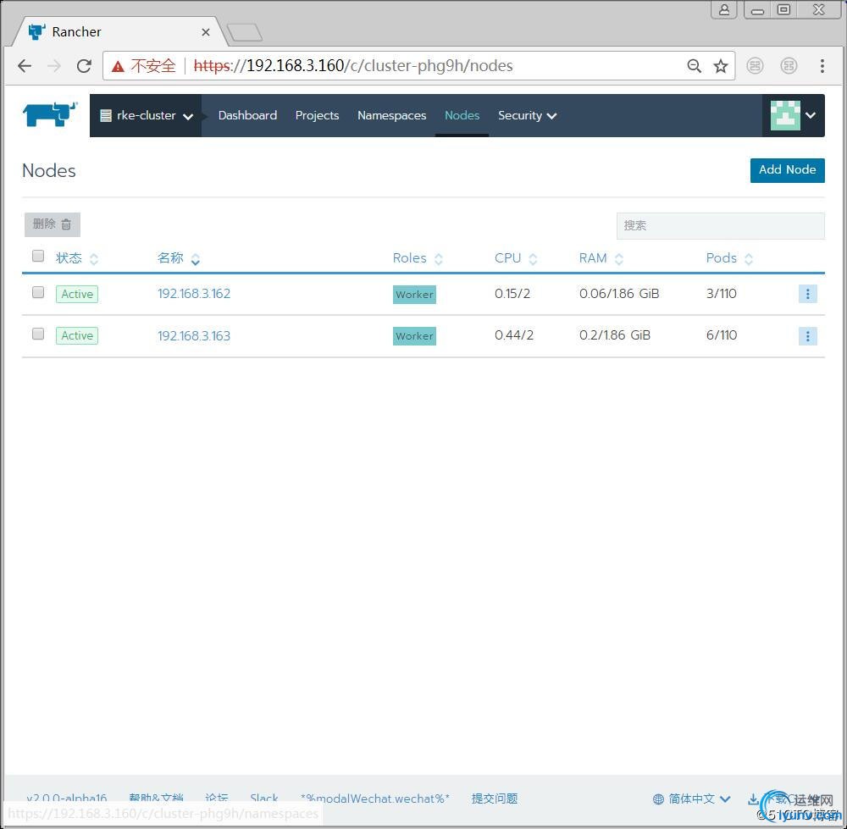Open the 帮助&文档 footer link
This screenshot has height=829, width=847.
point(156,799)
